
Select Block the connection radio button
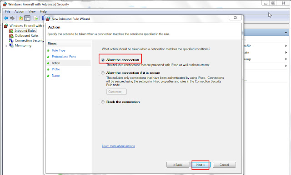[103, 102]
